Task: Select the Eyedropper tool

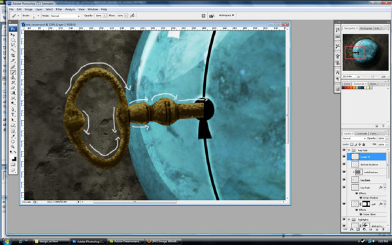Action: (13, 137)
